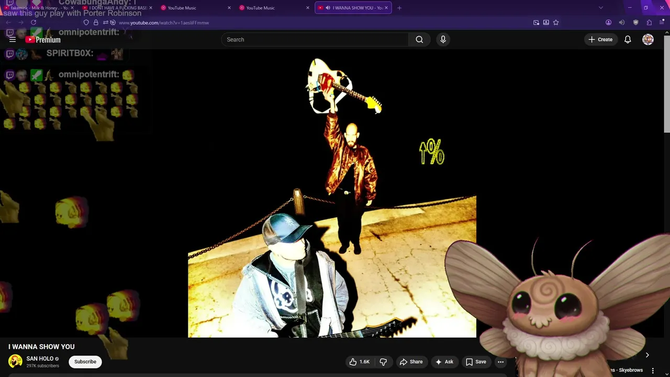Click the Ask button
Screen dimensions: 670x377
coord(444,362)
